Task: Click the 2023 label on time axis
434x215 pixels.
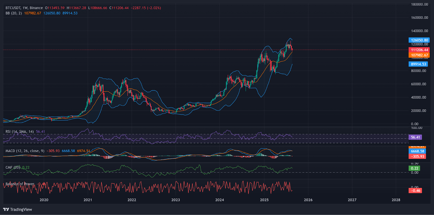Action: (x=175, y=200)
